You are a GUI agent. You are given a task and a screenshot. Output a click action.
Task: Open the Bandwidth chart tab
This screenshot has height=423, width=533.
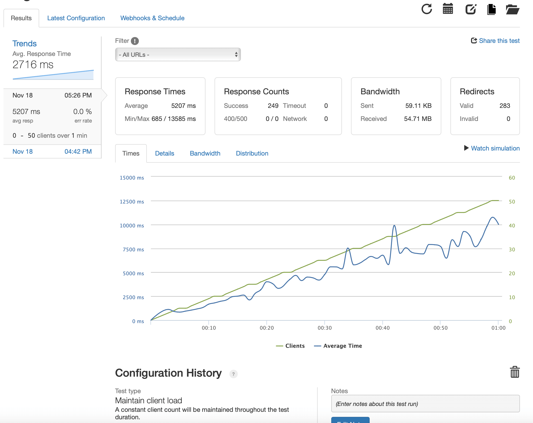click(x=205, y=153)
